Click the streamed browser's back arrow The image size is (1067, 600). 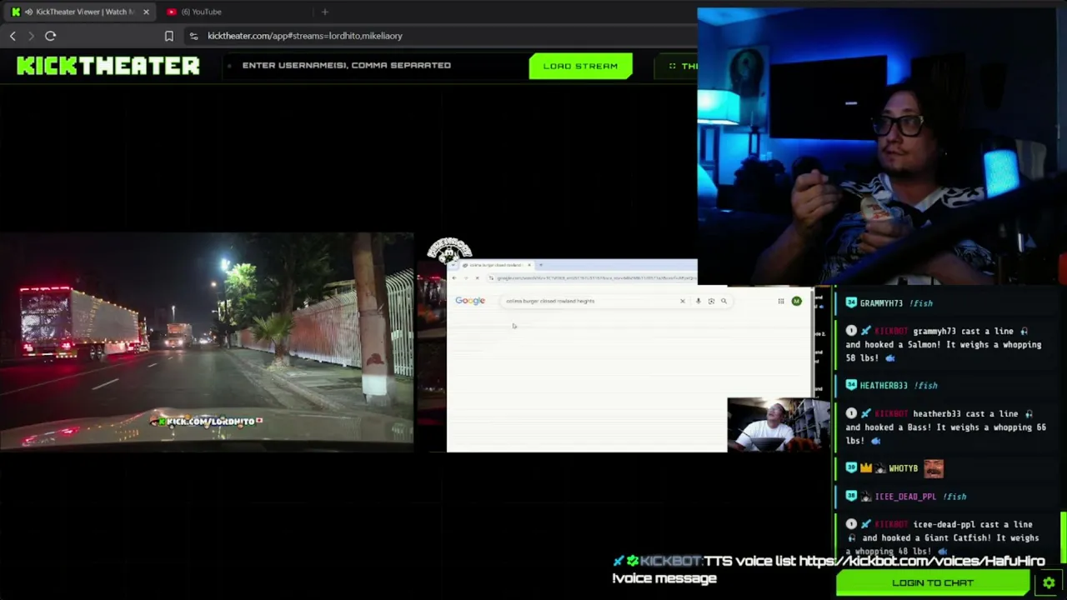point(454,277)
